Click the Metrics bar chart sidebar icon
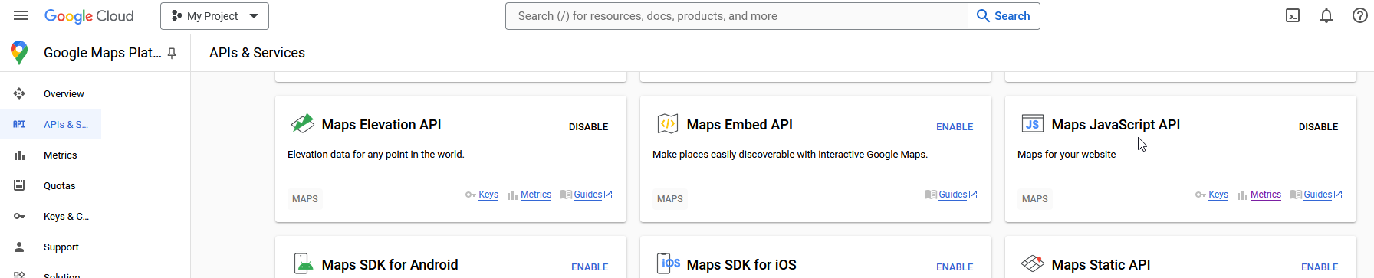This screenshot has height=278, width=1374. pyautogui.click(x=19, y=155)
